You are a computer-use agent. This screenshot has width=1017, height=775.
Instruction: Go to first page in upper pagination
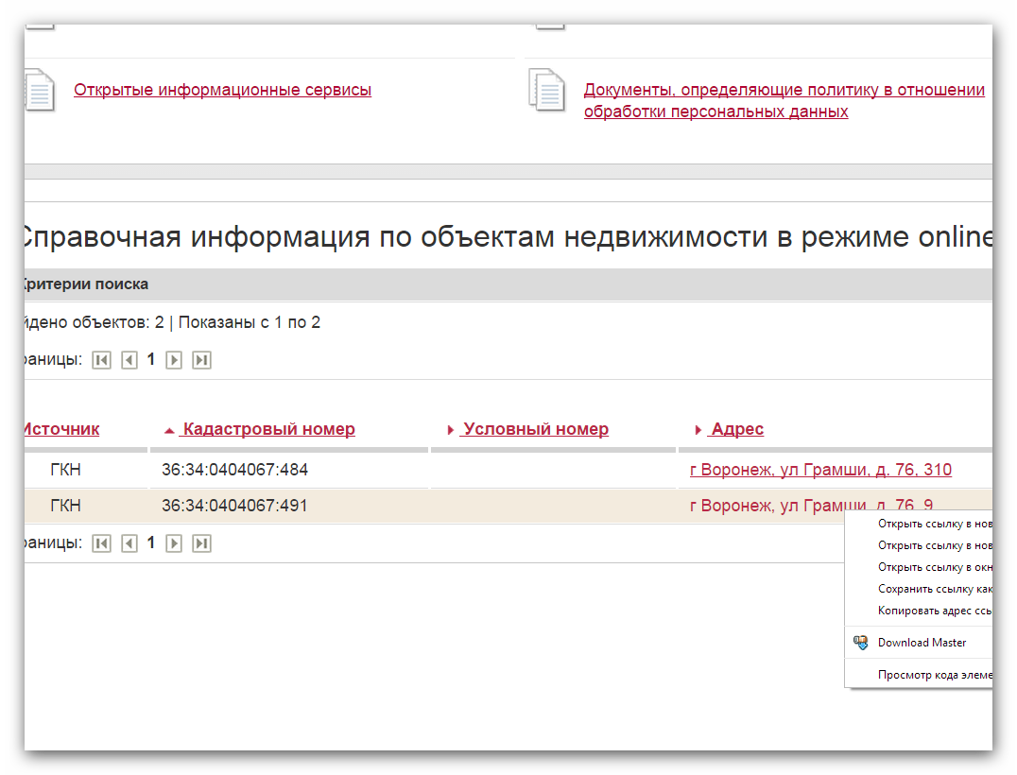101,360
